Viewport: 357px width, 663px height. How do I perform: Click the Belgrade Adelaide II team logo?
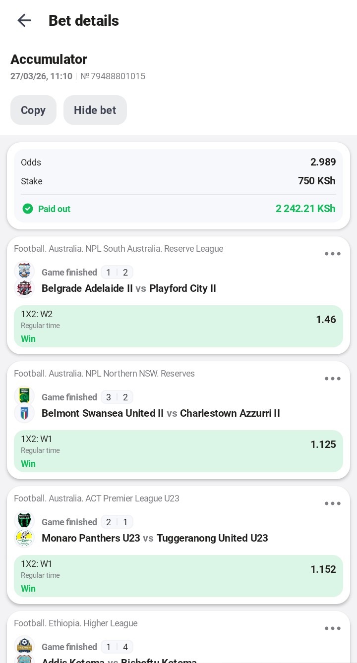(24, 271)
